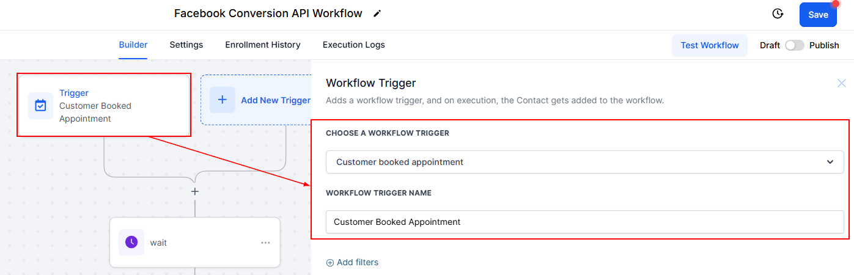Click the dropdown chevron arrow
854x275 pixels.
[x=830, y=162]
